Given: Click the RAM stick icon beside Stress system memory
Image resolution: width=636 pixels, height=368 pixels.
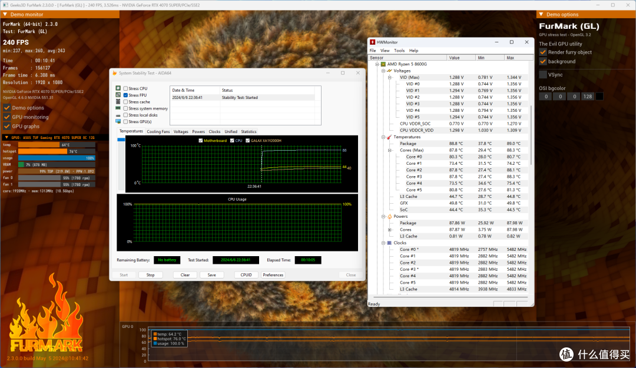Looking at the screenshot, I should 118,108.
